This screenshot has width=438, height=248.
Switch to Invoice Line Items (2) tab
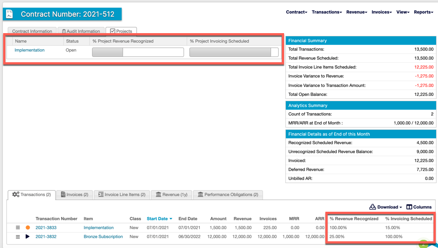click(122, 194)
